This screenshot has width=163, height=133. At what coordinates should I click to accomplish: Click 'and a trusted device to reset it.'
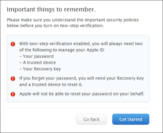tap(51, 85)
